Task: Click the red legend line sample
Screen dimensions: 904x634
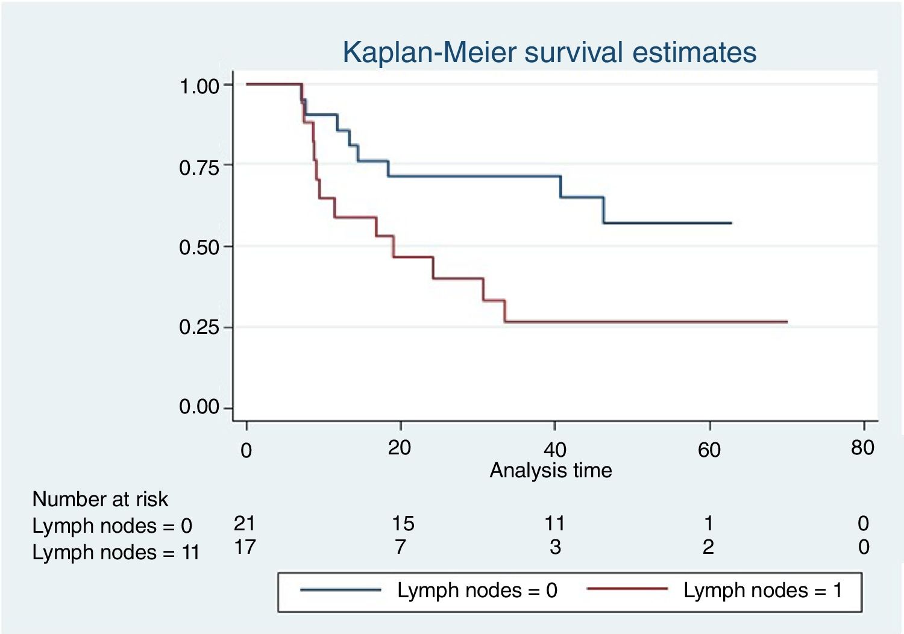Action: [x=627, y=589]
